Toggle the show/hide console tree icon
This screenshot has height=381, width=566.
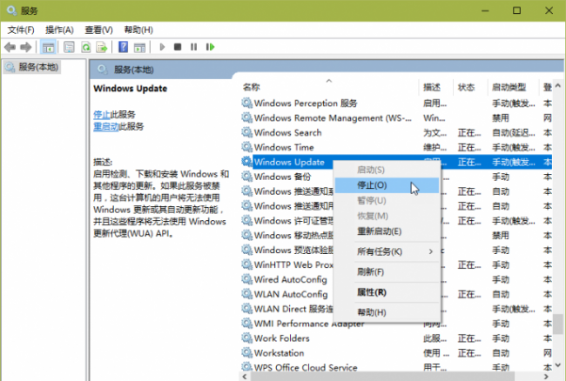[x=48, y=47]
